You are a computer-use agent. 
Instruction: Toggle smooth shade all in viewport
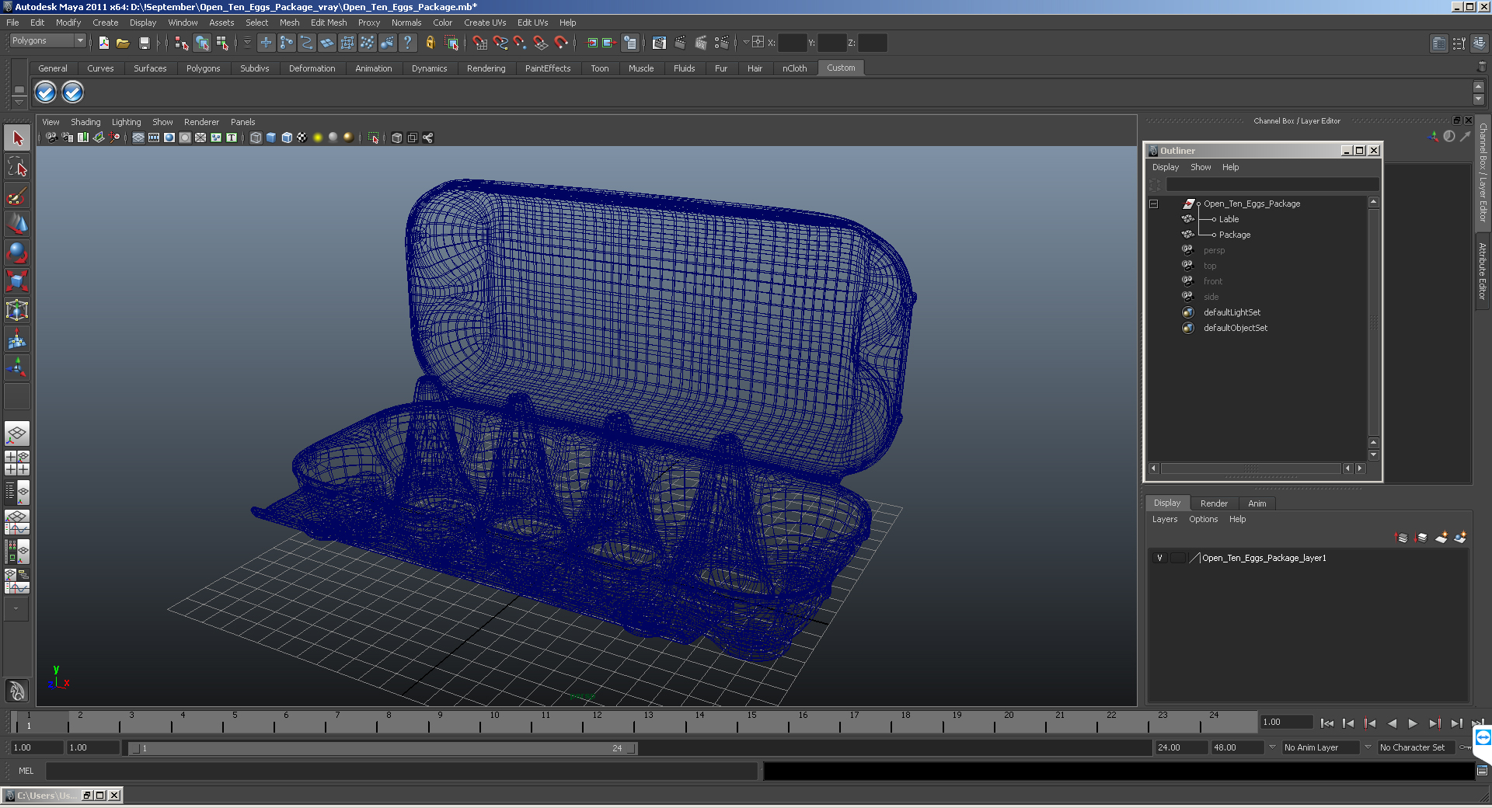click(271, 138)
